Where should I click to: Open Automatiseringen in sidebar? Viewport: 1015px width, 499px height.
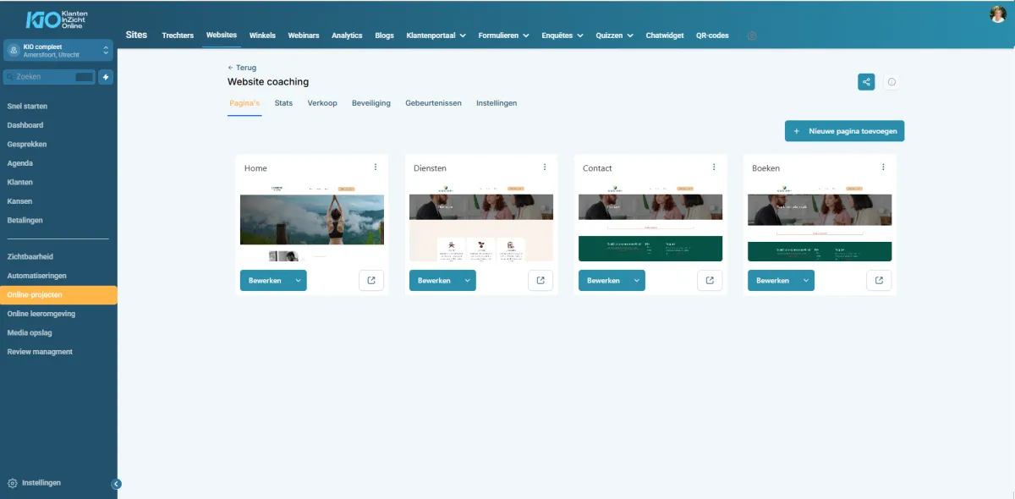36,276
